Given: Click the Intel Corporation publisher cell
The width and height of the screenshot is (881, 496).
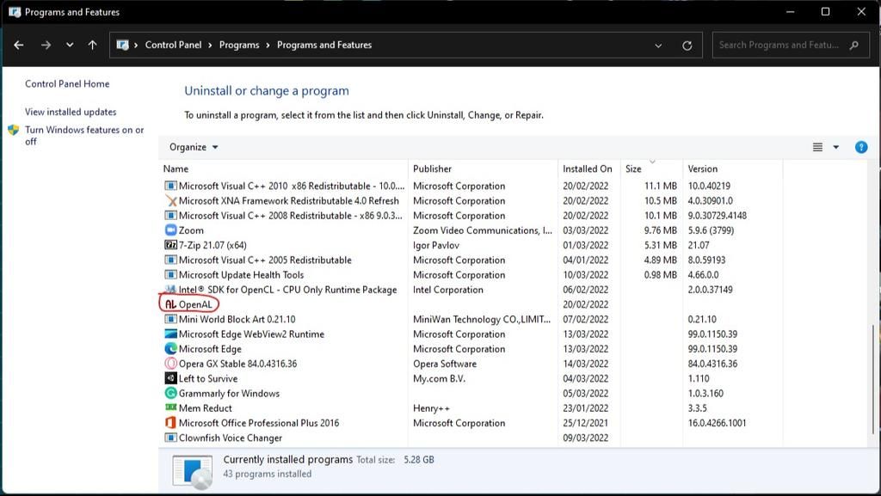Looking at the screenshot, I should pyautogui.click(x=447, y=290).
